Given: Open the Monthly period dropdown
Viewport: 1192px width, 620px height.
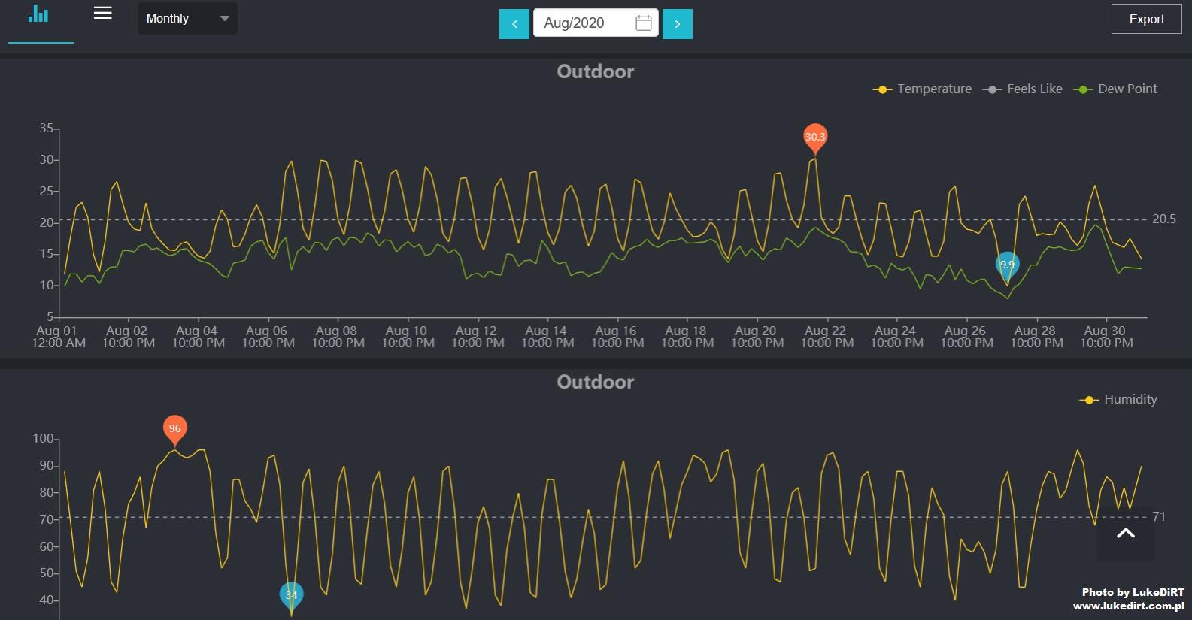Looking at the screenshot, I should [187, 19].
